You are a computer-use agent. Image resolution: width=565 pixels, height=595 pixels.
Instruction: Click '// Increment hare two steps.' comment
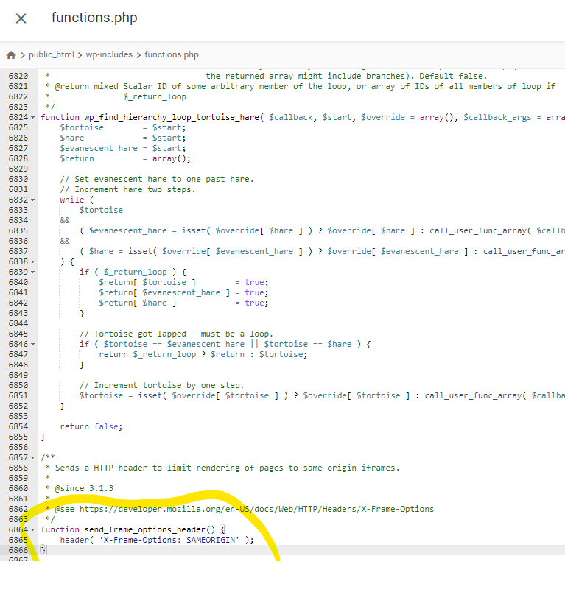click(127, 189)
